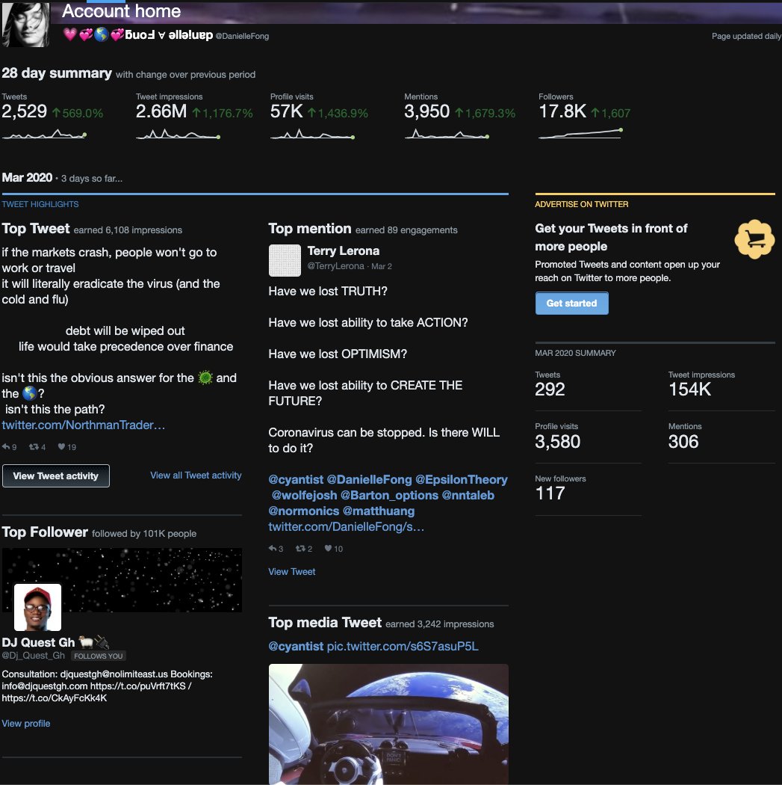Click the @DanielleFong handle in the header
Screen dimensions: 782x785
point(242,36)
